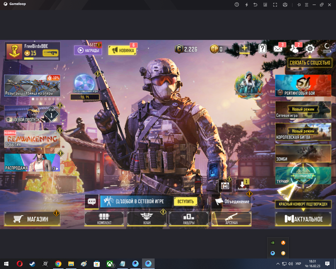
Task: Open the АРСЕНАЛ gunsmith tab
Action: 232,219
